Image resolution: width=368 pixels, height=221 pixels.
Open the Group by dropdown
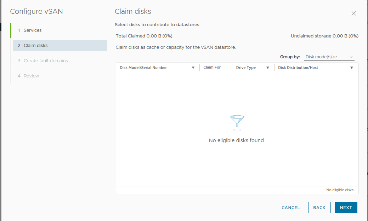point(329,57)
